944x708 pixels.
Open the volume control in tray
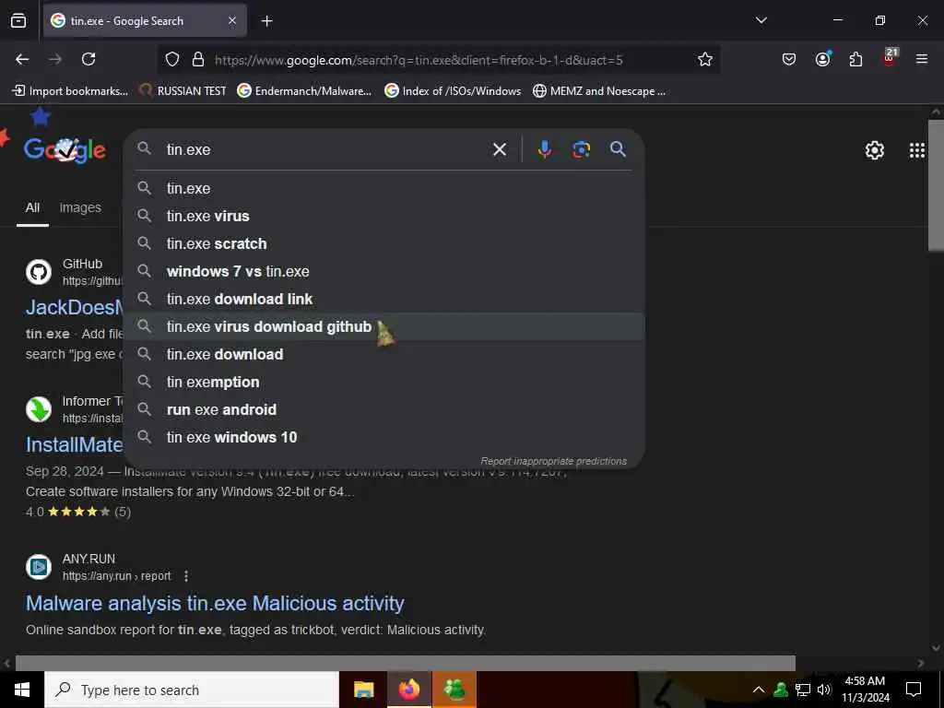click(824, 690)
